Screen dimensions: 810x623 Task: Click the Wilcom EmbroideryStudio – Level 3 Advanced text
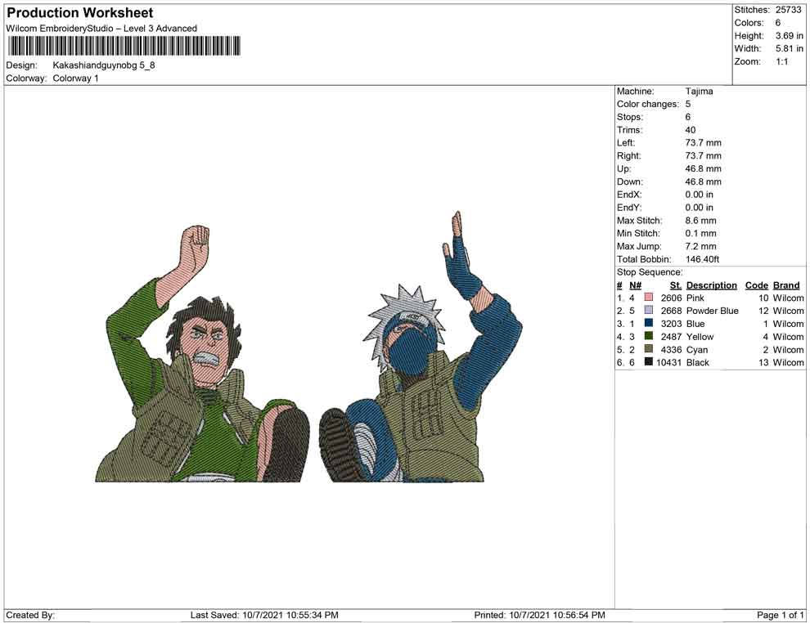(101, 29)
